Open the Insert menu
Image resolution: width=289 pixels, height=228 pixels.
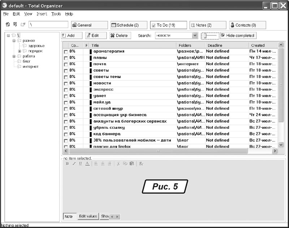point(42,14)
